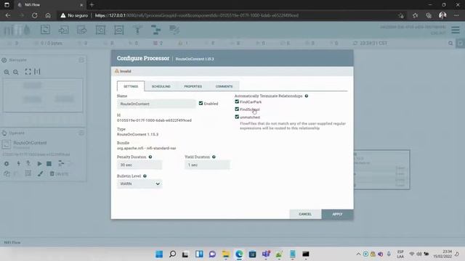This screenshot has height=261, width=465.
Task: Toggle the Enabled checkbox
Action: [201, 103]
